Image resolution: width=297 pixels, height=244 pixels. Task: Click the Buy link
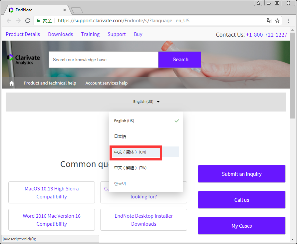pyautogui.click(x=138, y=34)
